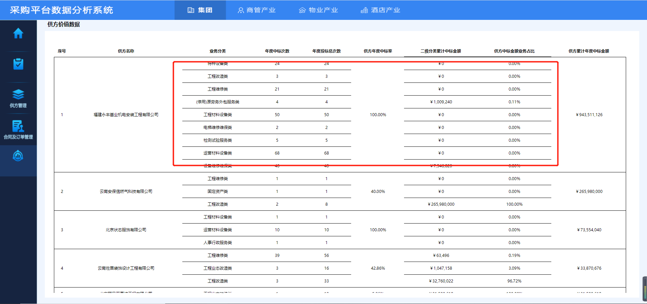The width and height of the screenshot is (647, 304).
Task: Switch to the 商管产业 tab
Action: (257, 10)
